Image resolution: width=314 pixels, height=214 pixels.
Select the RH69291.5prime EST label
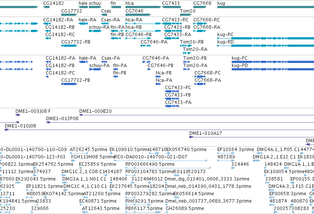[x=144, y=201]
